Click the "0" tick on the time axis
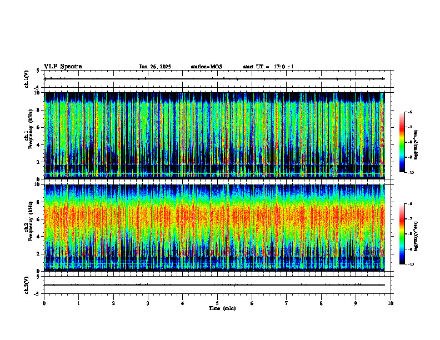The image size is (440, 340). click(x=44, y=303)
